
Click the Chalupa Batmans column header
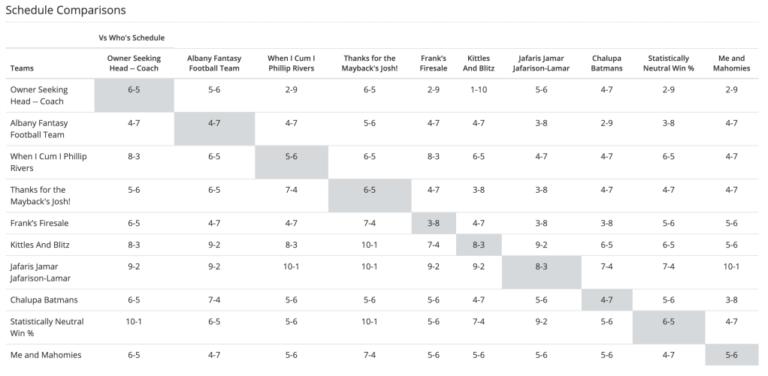click(x=606, y=63)
